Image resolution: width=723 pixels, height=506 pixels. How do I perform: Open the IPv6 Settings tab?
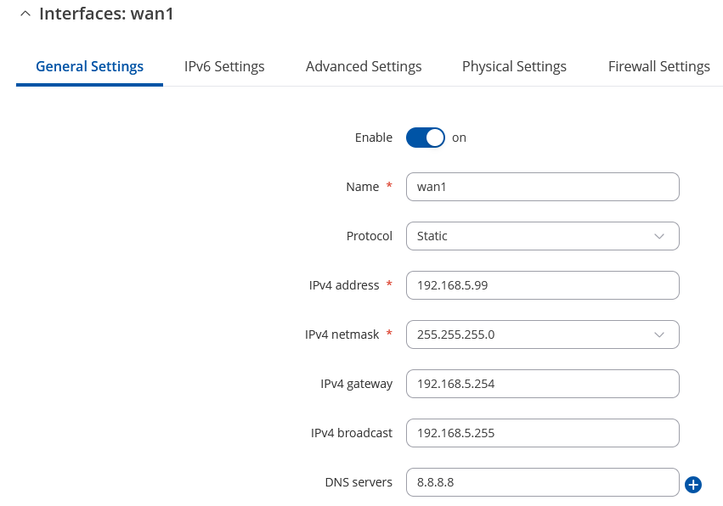224,66
